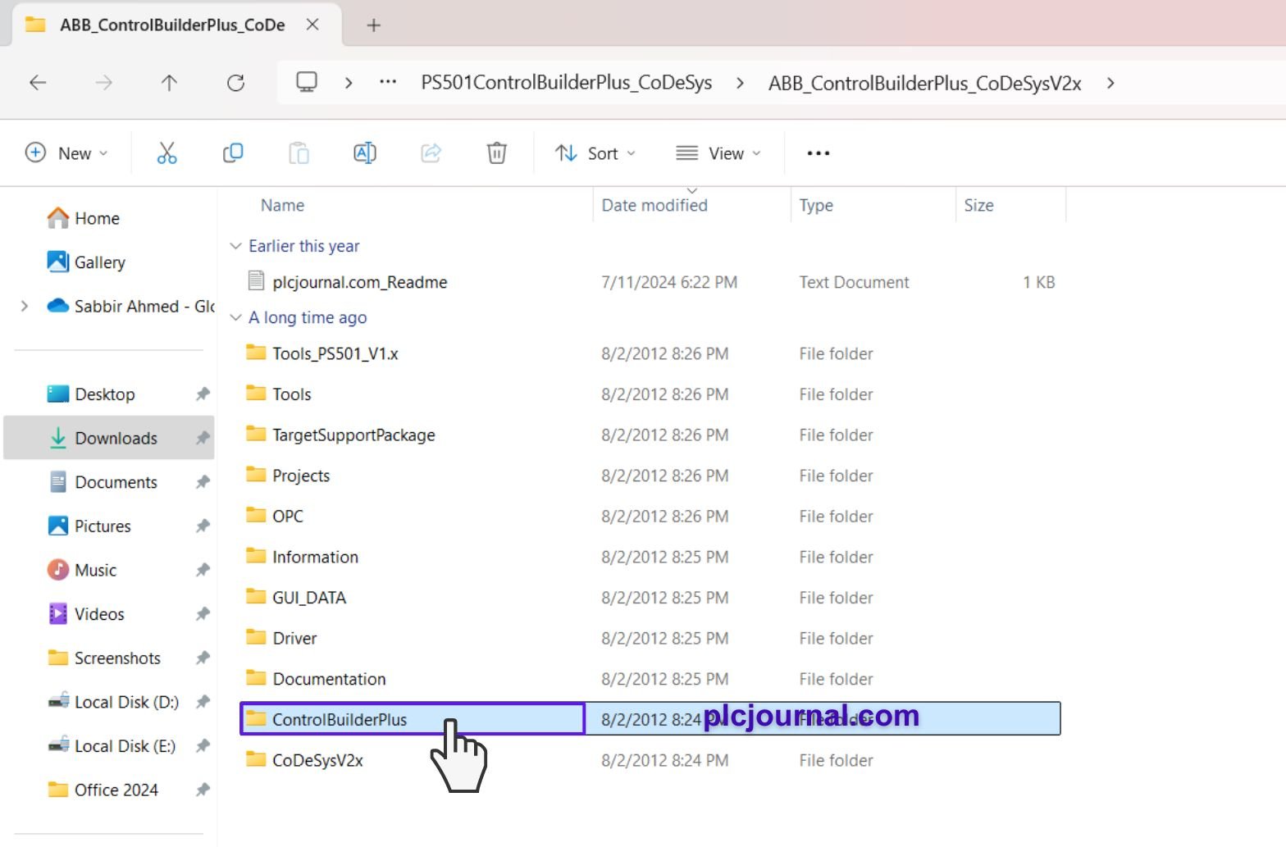Sort by the Size column header
The image size is (1286, 847).
978,205
